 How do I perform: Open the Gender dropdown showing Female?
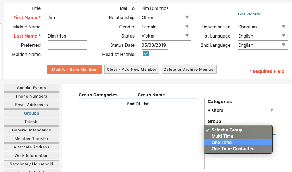pyautogui.click(x=166, y=27)
